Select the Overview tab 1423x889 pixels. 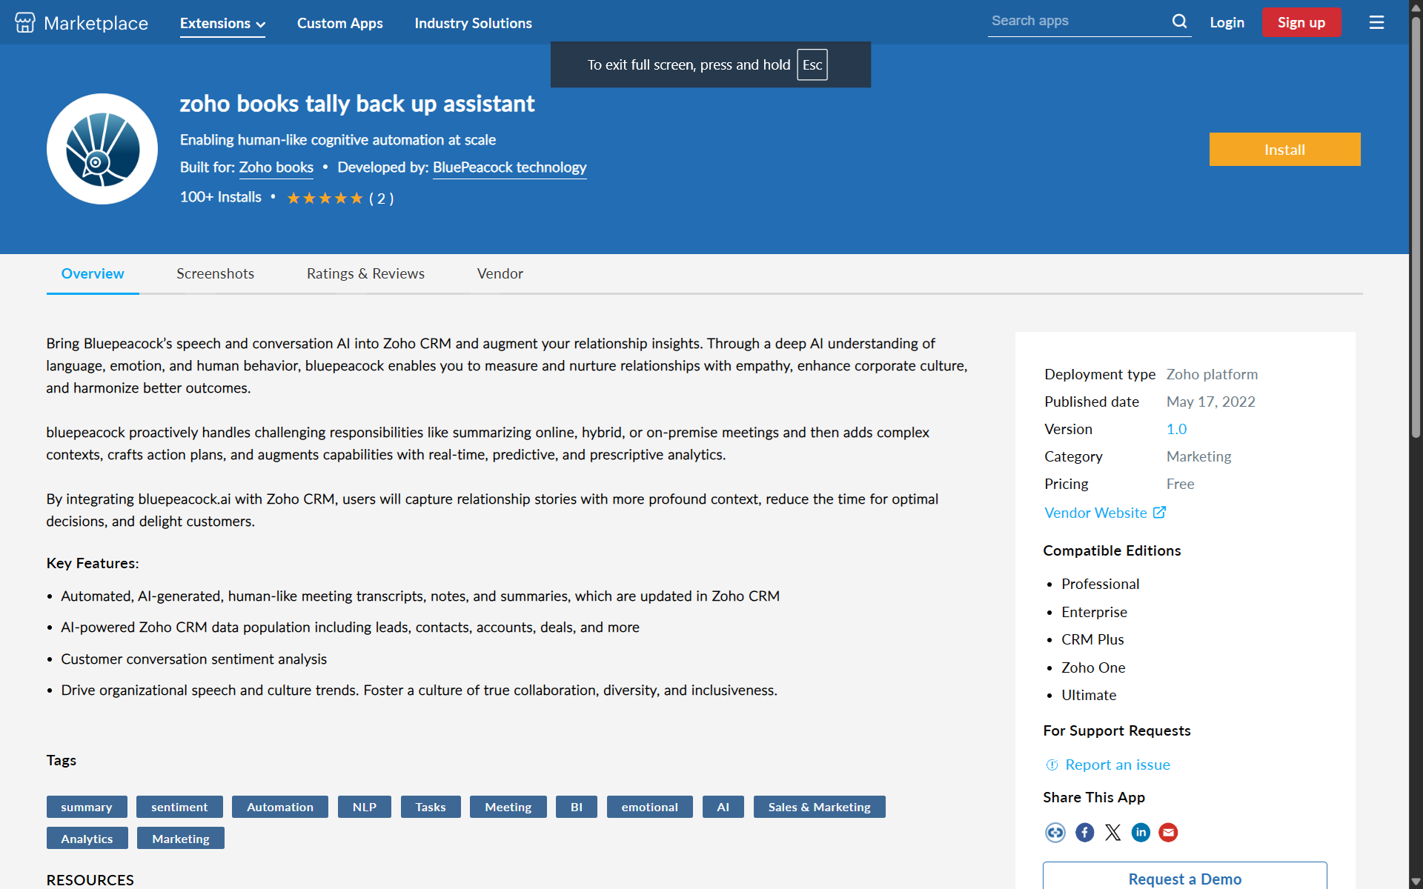point(93,273)
